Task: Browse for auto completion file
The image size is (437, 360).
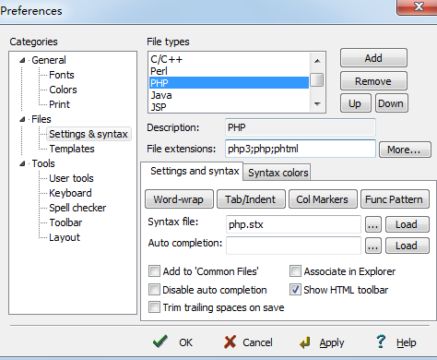Action: click(x=373, y=246)
